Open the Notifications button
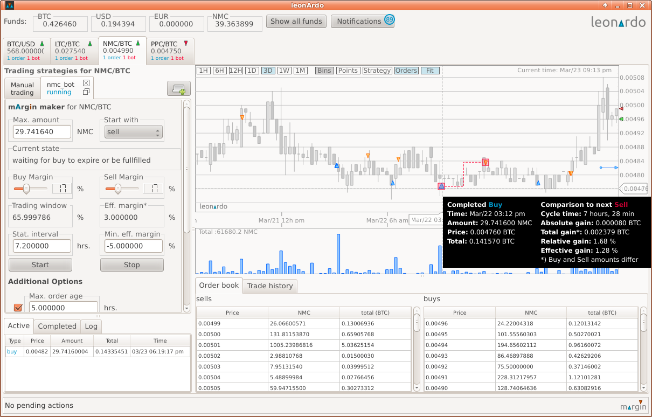This screenshot has height=417, width=652. (363, 22)
